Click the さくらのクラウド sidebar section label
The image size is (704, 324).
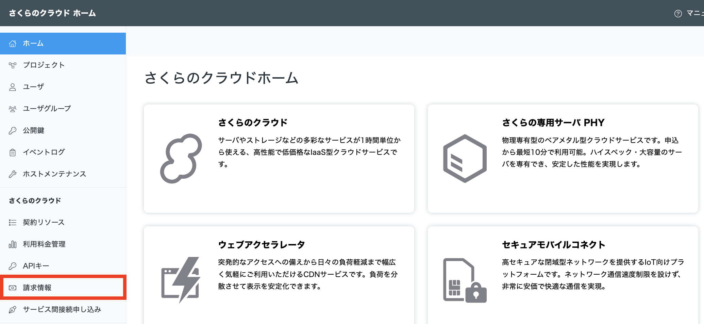pyautogui.click(x=35, y=201)
